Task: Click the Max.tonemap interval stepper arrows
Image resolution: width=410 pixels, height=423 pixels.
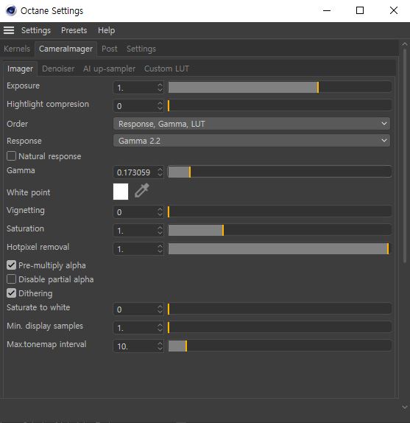Action: (160, 346)
